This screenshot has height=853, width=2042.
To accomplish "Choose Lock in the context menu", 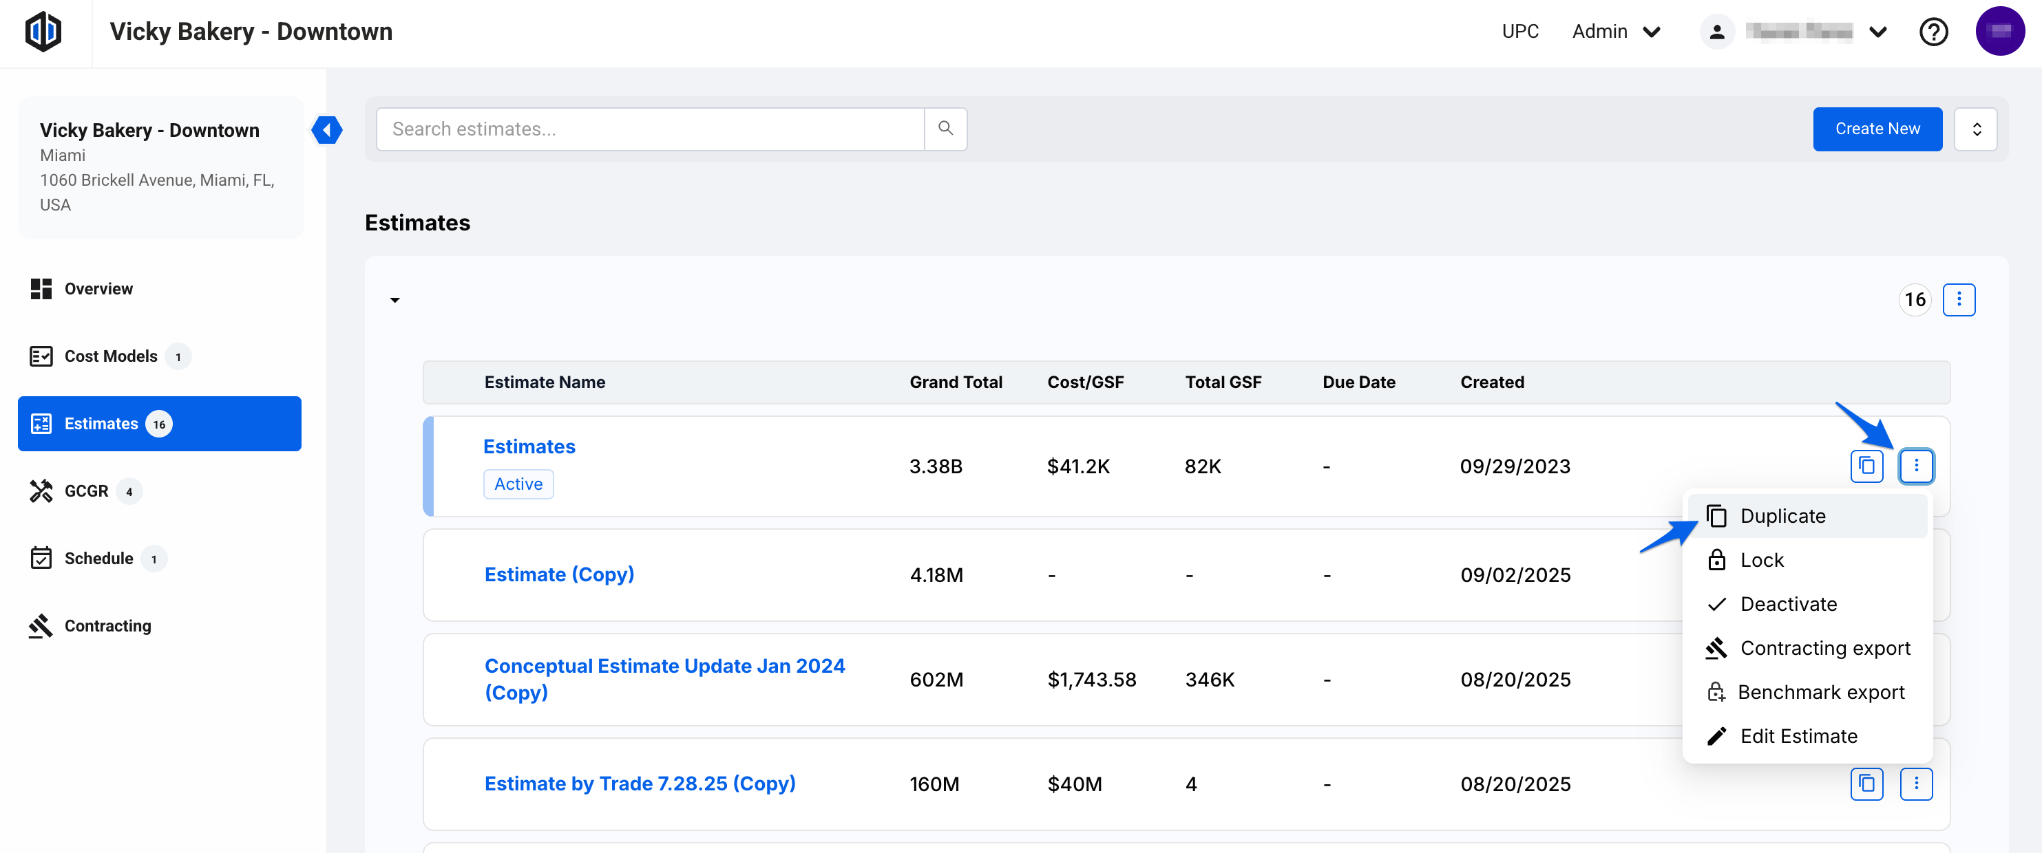I will (x=1761, y=560).
